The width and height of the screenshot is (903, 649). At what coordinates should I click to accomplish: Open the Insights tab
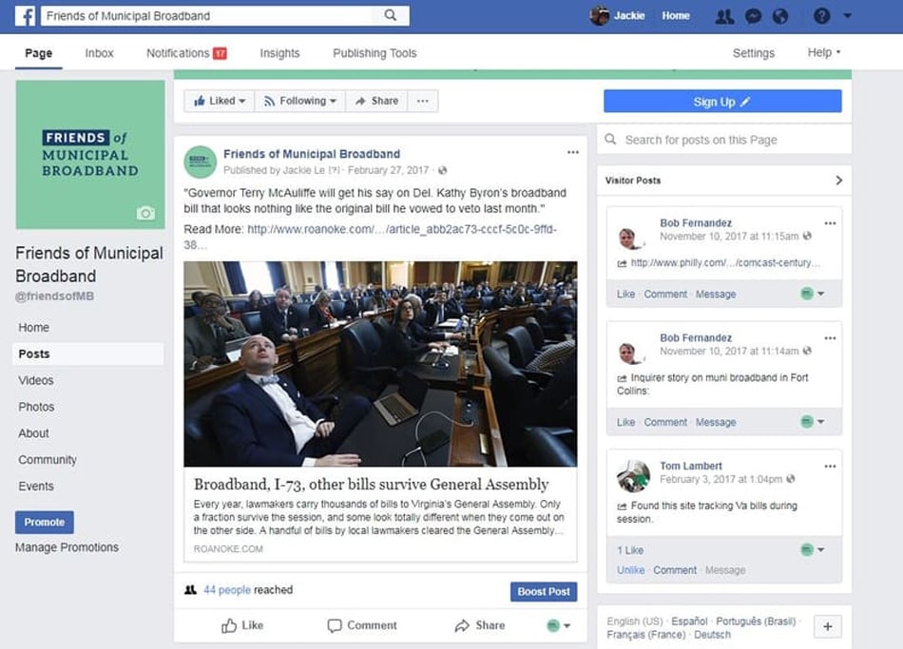279,53
